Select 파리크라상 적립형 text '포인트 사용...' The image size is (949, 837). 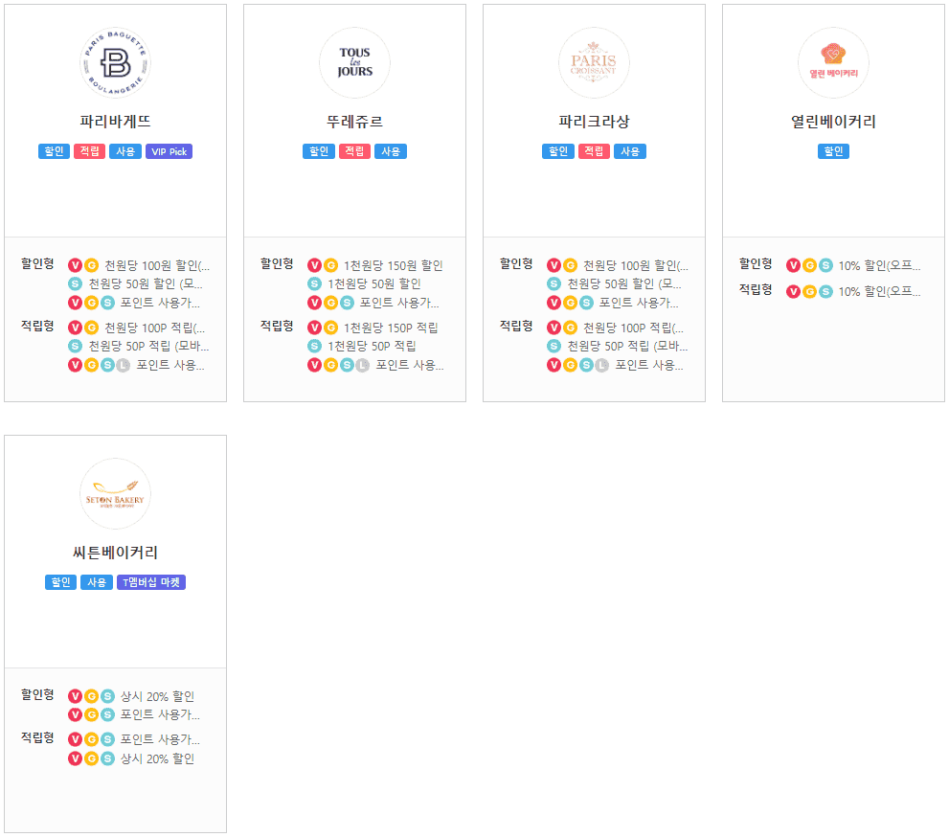point(649,366)
